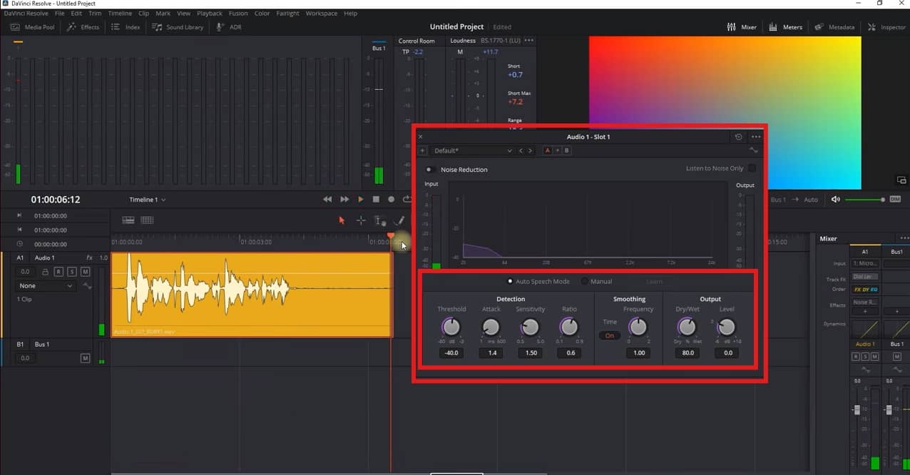The width and height of the screenshot is (910, 475).
Task: Select Manual mode radio button
Action: point(585,281)
